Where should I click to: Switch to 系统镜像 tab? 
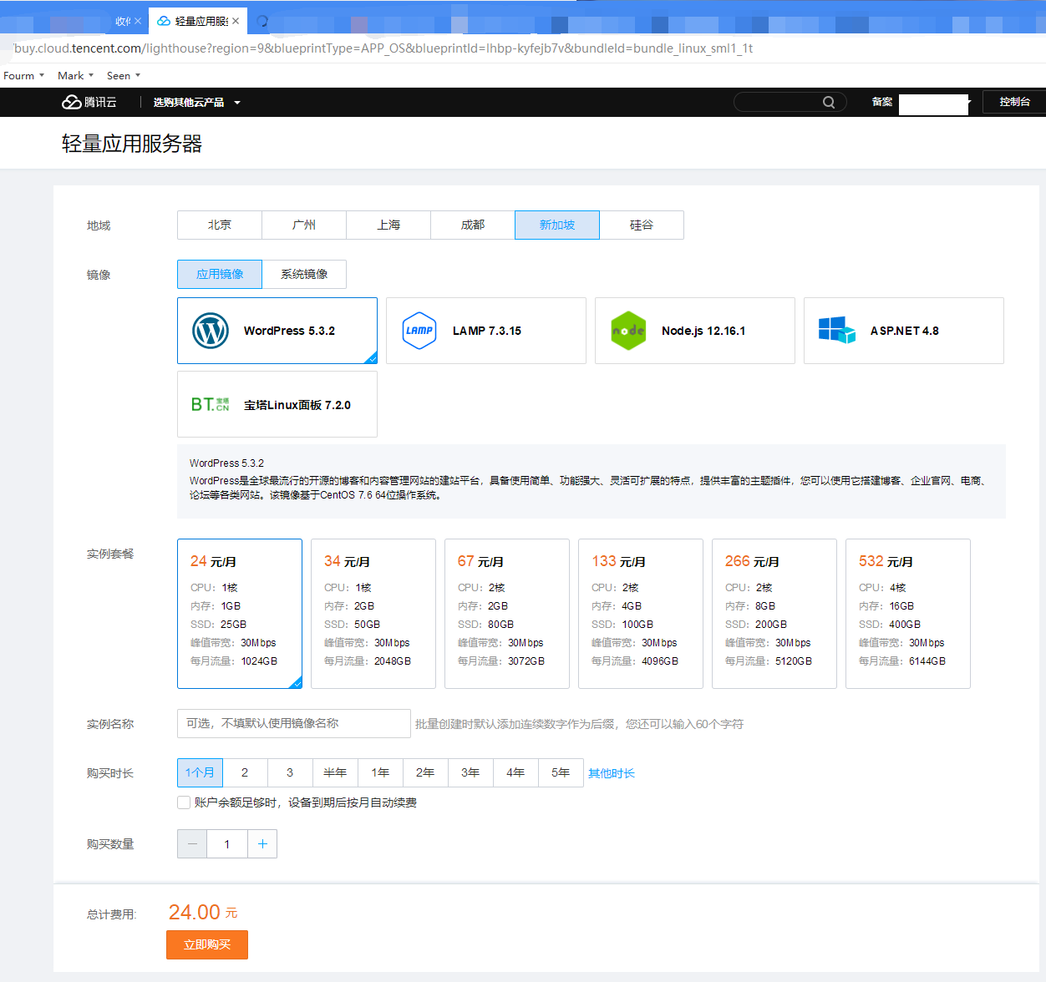point(304,274)
